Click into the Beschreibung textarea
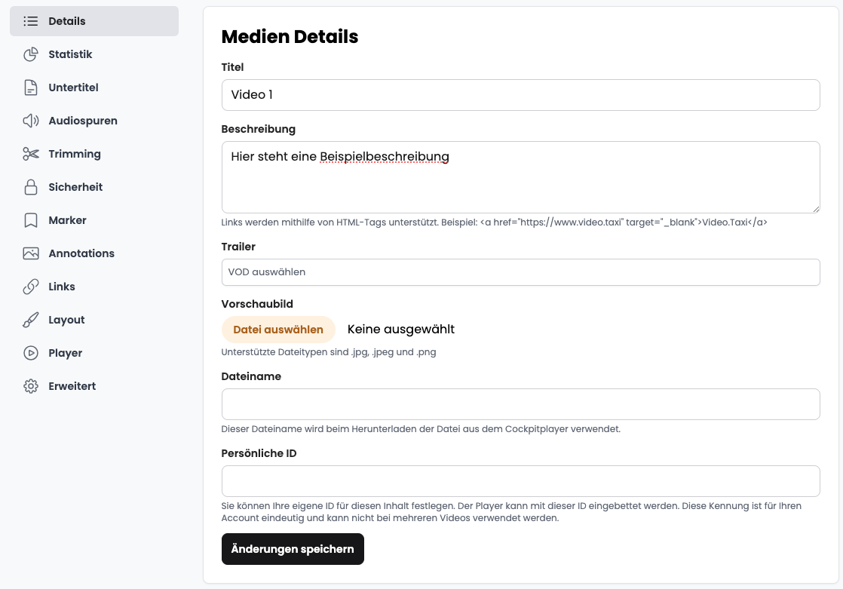The image size is (843, 589). click(x=520, y=177)
